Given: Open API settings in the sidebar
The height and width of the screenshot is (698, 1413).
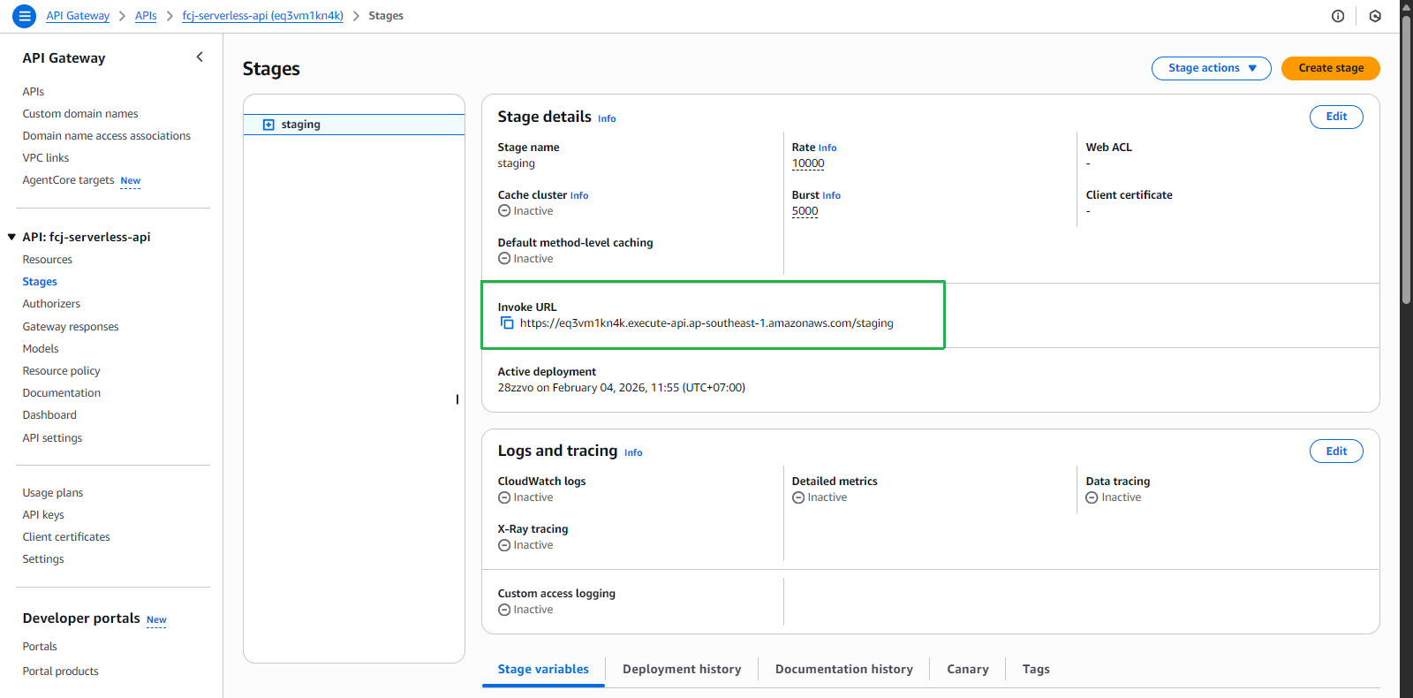Looking at the screenshot, I should coord(52,438).
